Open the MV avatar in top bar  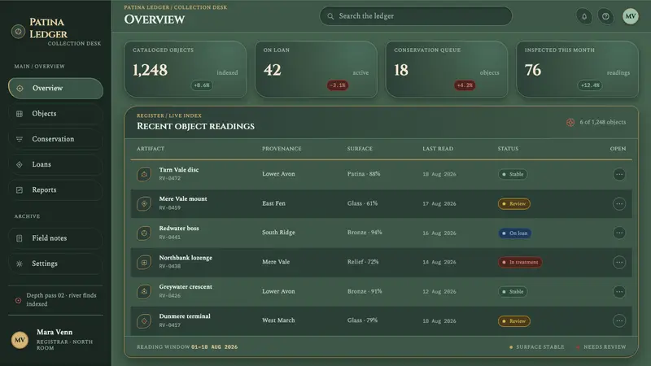(630, 16)
